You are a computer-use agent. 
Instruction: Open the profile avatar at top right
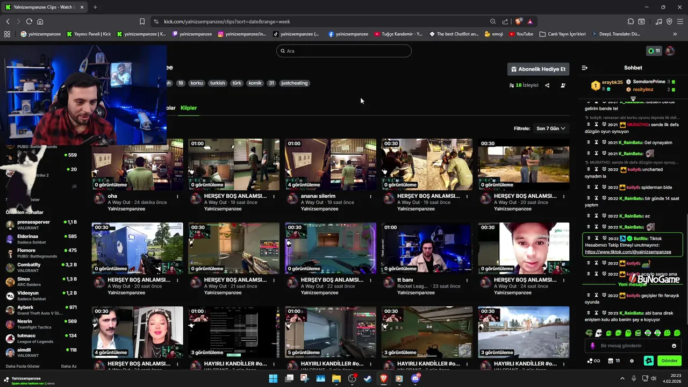click(x=670, y=51)
